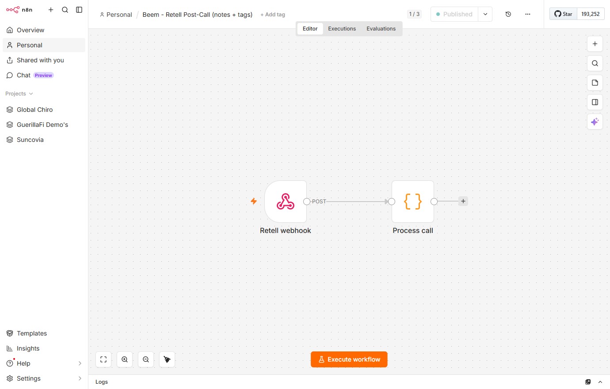This screenshot has height=389, width=610.
Task: Fit the workflow to view
Action: [103, 359]
